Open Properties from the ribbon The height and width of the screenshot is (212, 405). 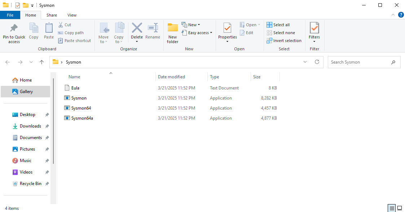(x=227, y=28)
